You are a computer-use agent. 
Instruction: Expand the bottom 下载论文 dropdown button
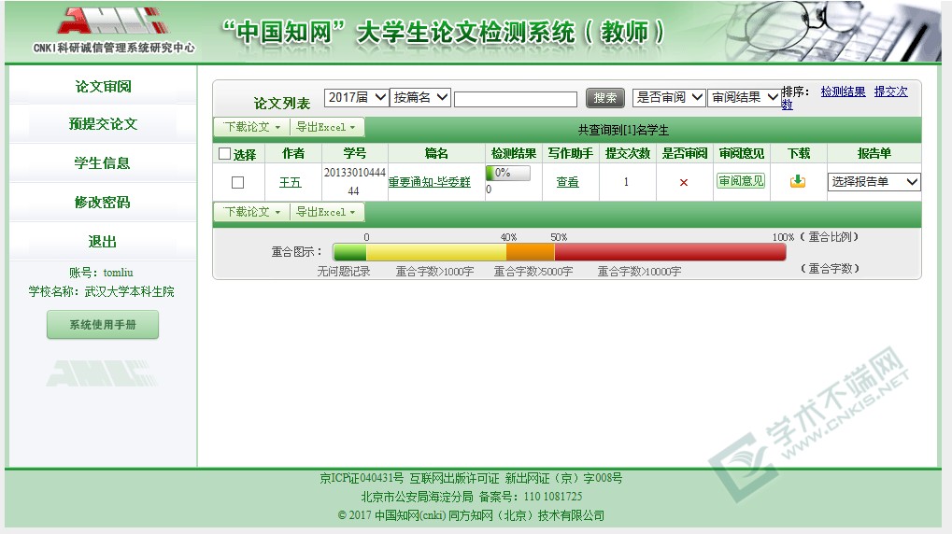point(252,212)
